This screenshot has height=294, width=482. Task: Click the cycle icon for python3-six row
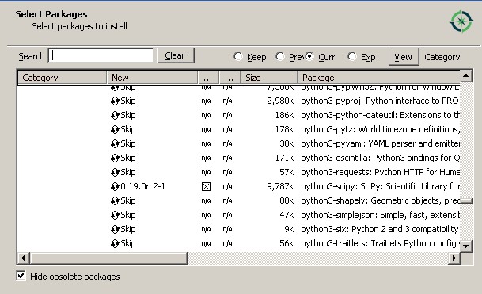(115, 229)
